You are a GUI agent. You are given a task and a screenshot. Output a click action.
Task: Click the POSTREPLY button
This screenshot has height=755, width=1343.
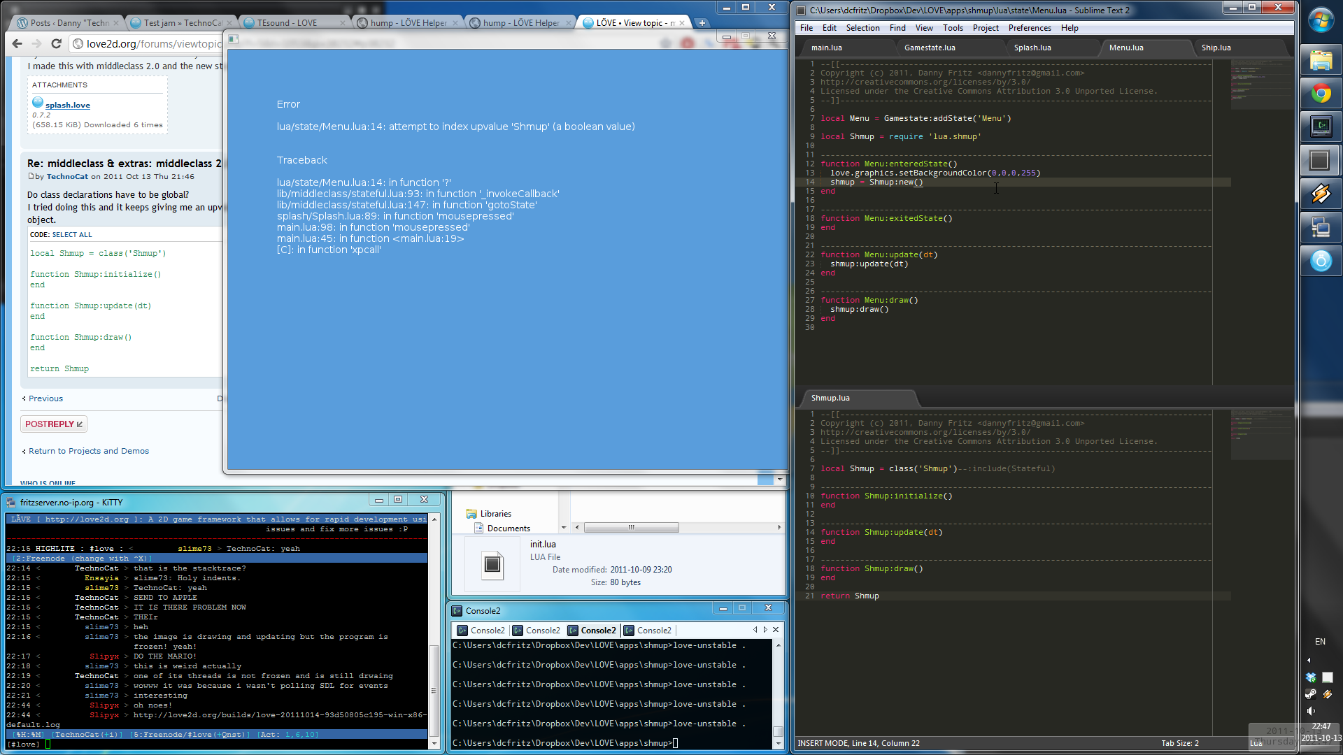(x=53, y=424)
